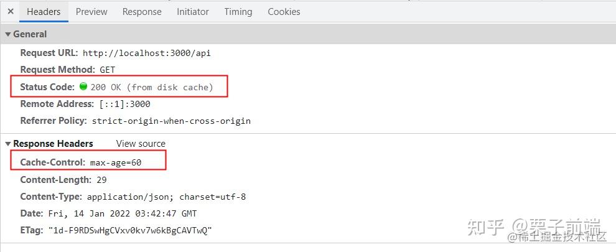Show the Timing tab
The image size is (616, 252).
[238, 12]
